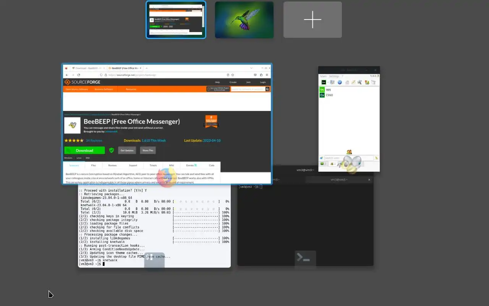Switch to the Code tab on SourceForge
The width and height of the screenshot is (489, 306).
(212, 166)
